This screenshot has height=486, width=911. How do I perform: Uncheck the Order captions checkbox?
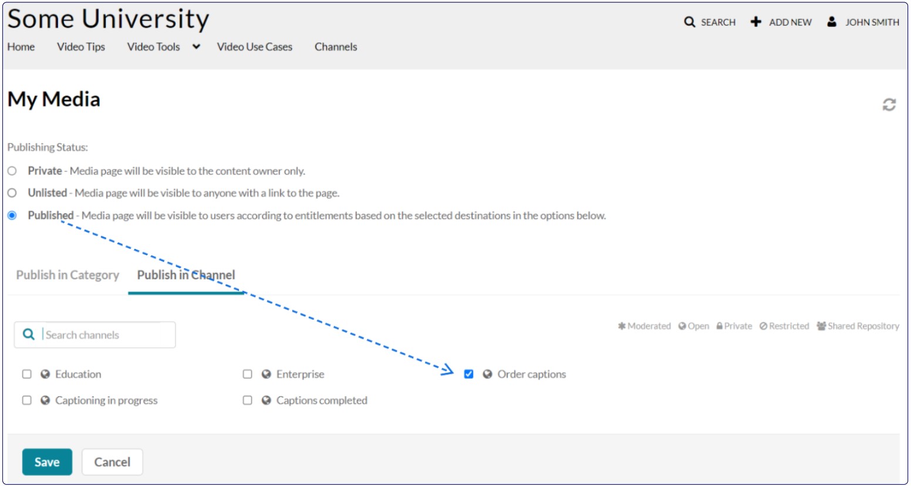pos(468,374)
